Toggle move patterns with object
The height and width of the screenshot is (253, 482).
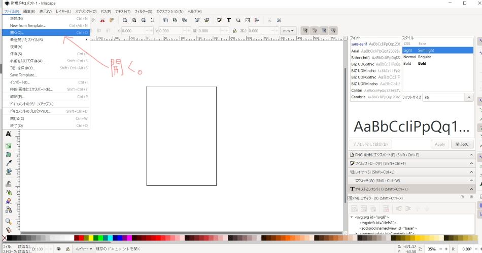point(333,30)
